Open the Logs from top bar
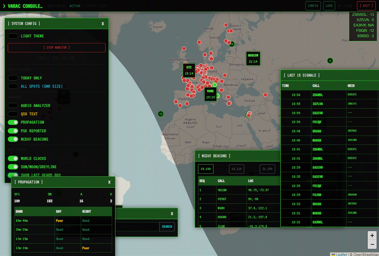379x256 pixels. (x=329, y=6)
